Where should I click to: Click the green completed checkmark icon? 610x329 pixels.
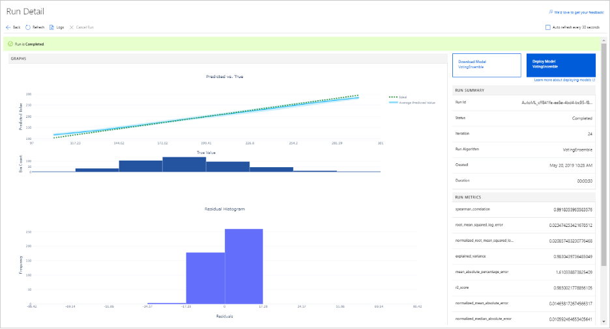pyautogui.click(x=10, y=44)
